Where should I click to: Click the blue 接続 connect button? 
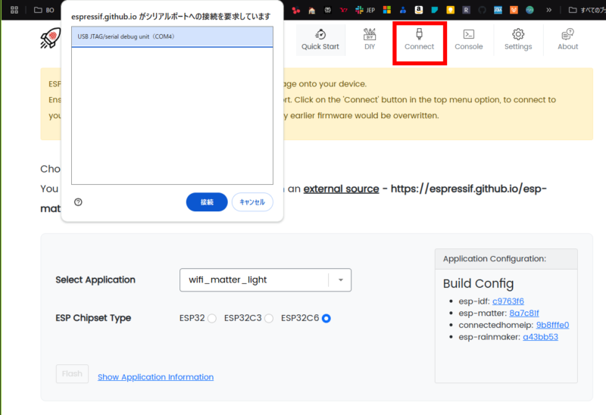[207, 202]
